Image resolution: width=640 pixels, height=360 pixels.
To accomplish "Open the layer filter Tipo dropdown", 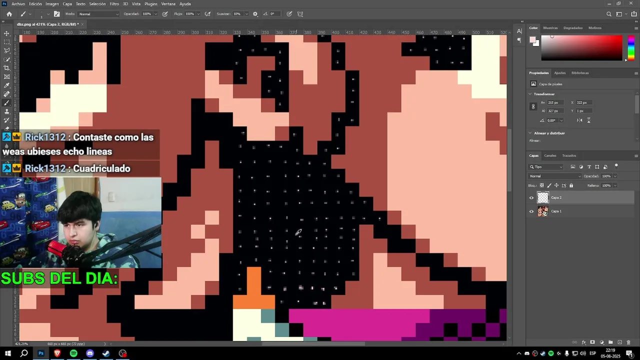I will (546, 166).
